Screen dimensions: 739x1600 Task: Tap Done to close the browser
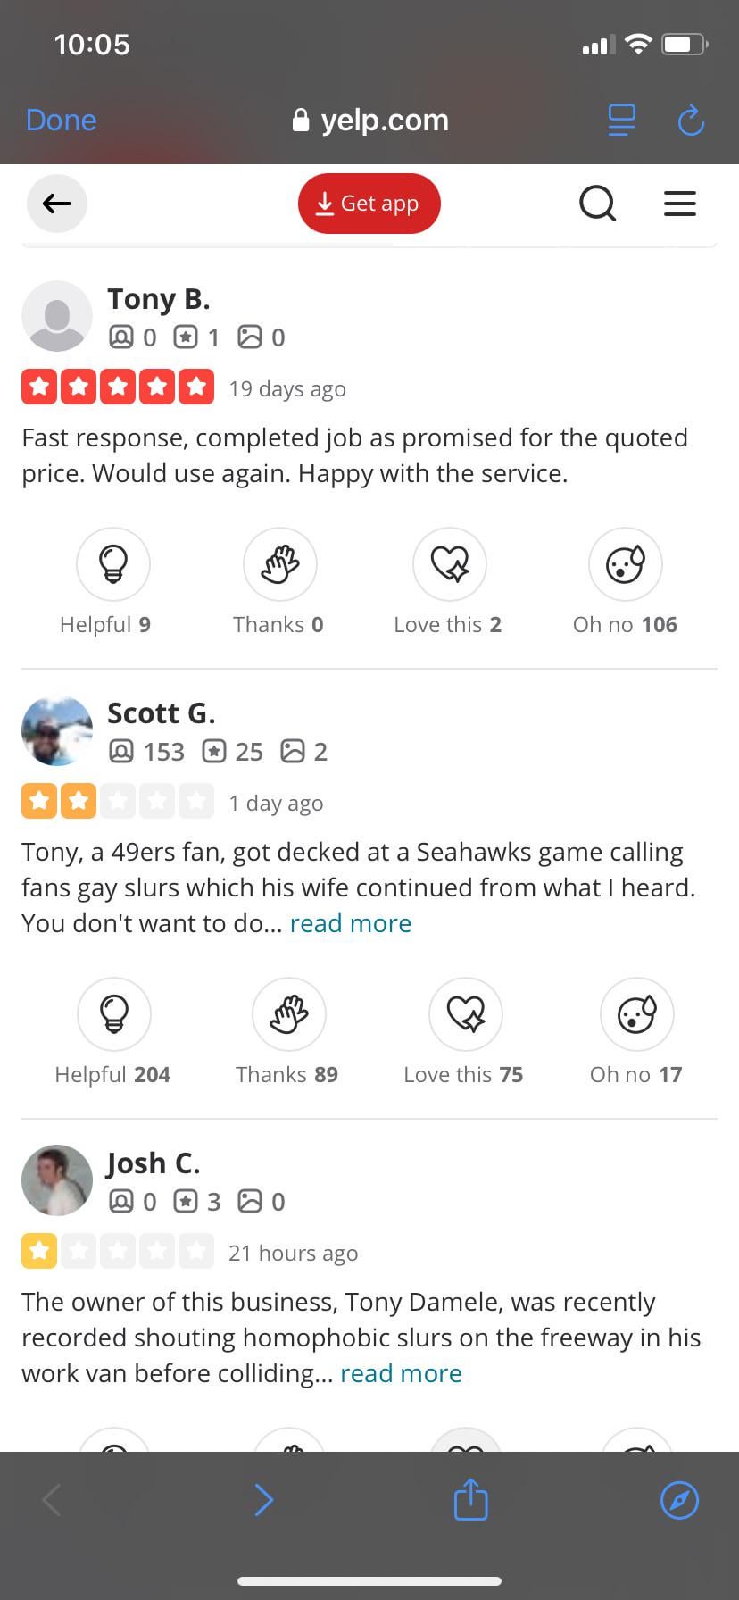62,121
